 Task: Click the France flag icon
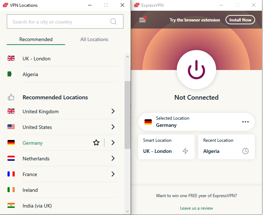pos(11,174)
